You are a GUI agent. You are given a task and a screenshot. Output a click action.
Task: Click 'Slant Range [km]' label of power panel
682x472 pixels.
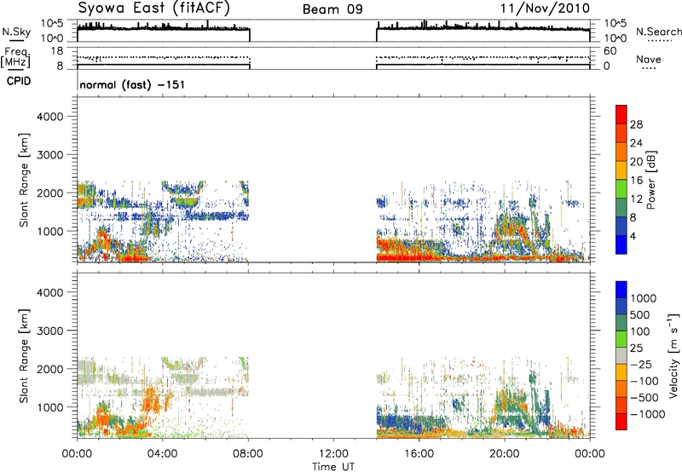[24, 180]
